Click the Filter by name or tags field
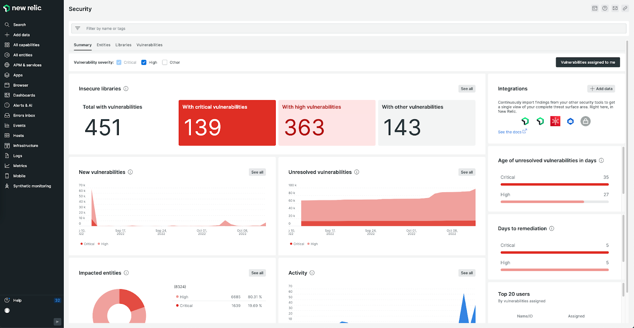 click(x=349, y=29)
